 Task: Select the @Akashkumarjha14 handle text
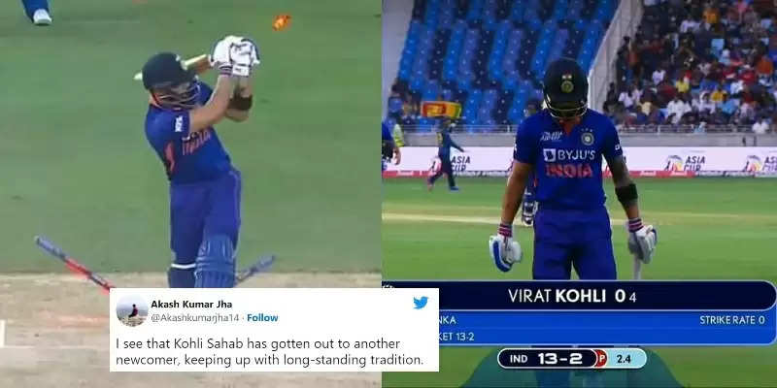pyautogui.click(x=195, y=318)
